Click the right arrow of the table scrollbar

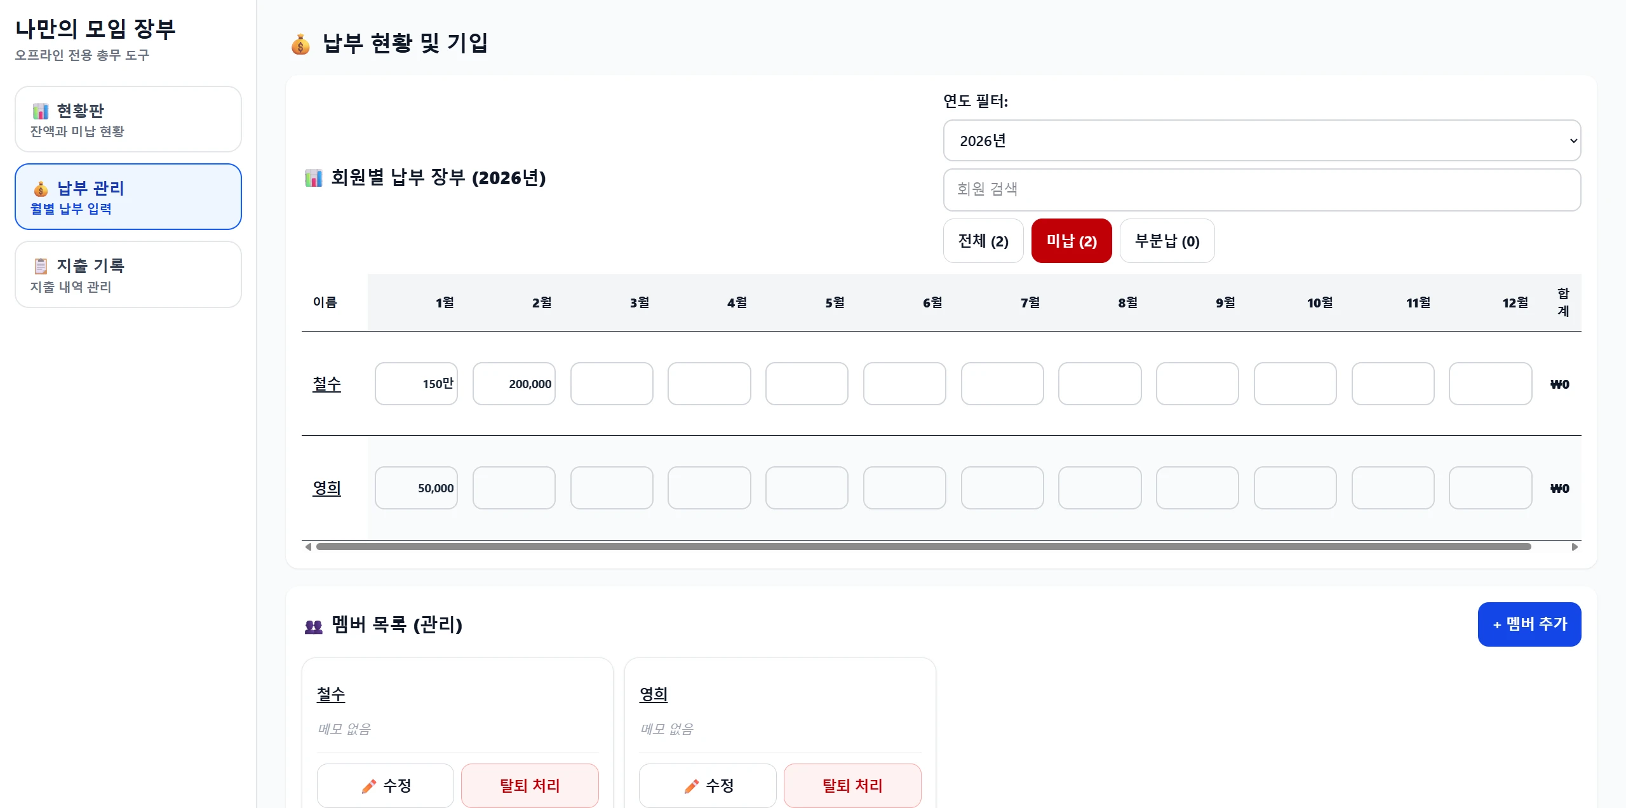point(1575,547)
